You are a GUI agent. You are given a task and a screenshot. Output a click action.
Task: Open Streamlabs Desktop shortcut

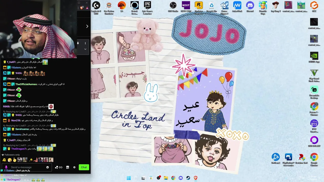coord(314,92)
